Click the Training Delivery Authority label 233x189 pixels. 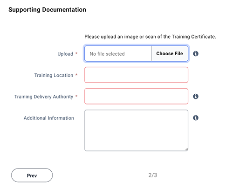[x=44, y=97]
